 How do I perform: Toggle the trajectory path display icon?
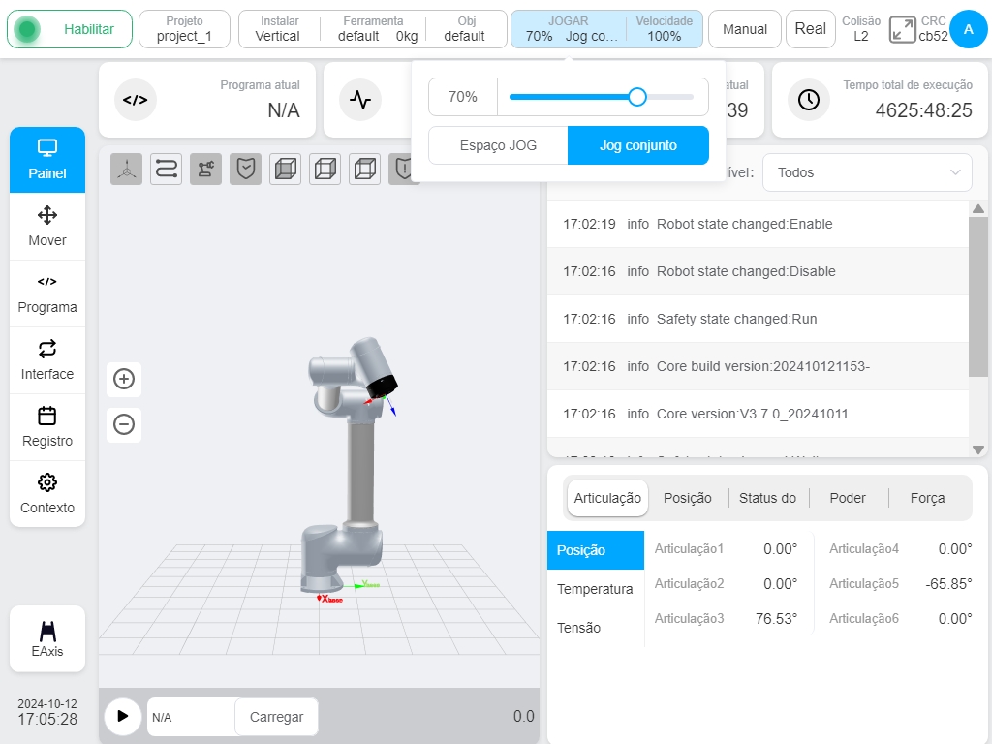(x=167, y=169)
